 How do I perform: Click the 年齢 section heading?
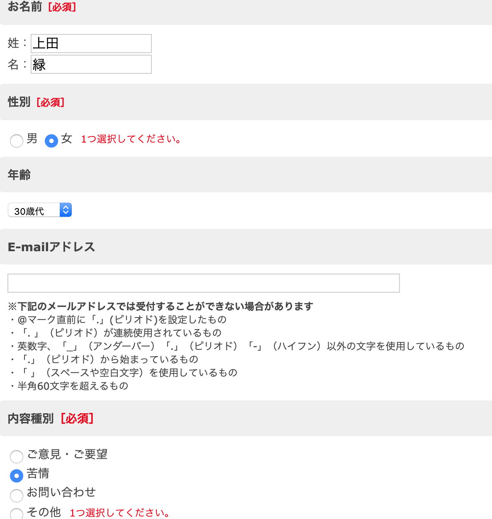click(x=19, y=175)
